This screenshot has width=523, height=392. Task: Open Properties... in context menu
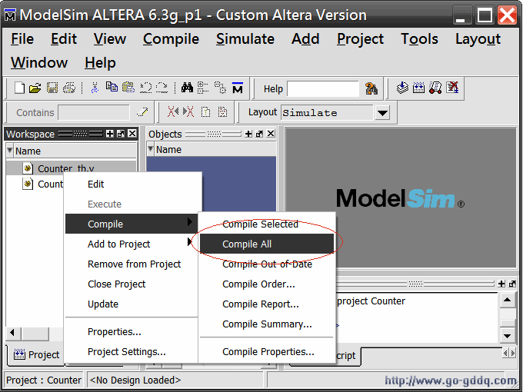coord(132,332)
